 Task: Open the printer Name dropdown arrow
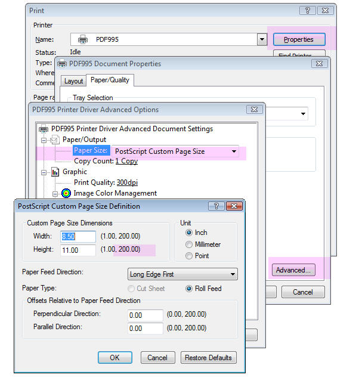coord(262,39)
